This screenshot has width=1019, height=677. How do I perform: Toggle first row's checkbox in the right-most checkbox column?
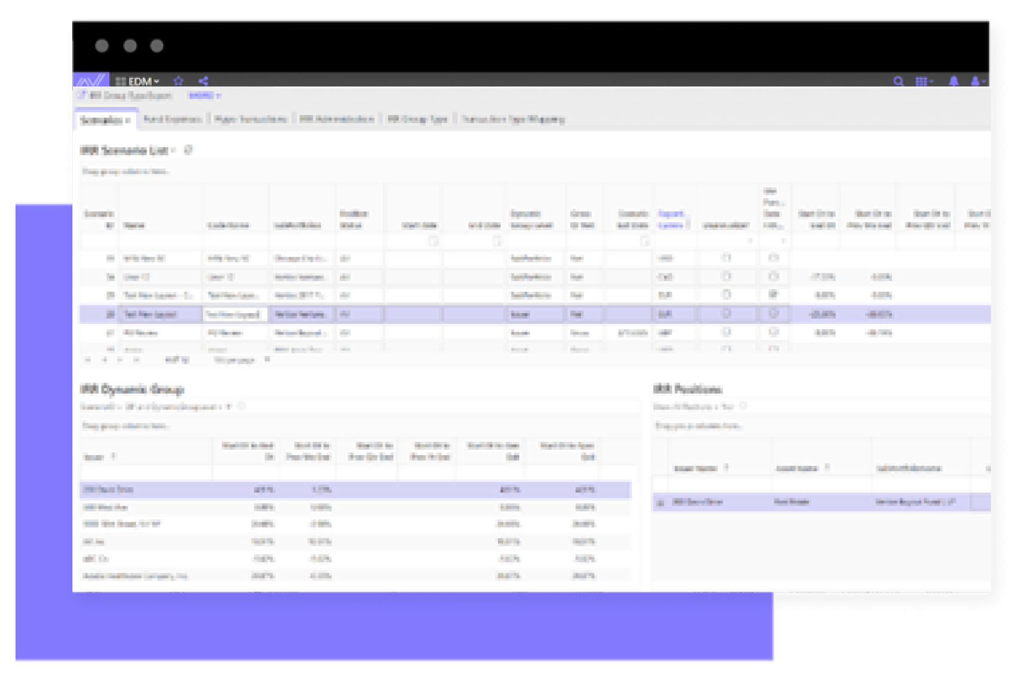773,258
